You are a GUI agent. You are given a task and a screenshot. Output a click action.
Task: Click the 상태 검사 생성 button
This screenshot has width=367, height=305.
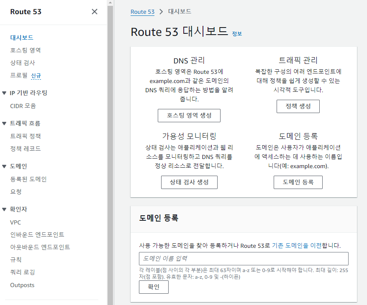pos(189,182)
